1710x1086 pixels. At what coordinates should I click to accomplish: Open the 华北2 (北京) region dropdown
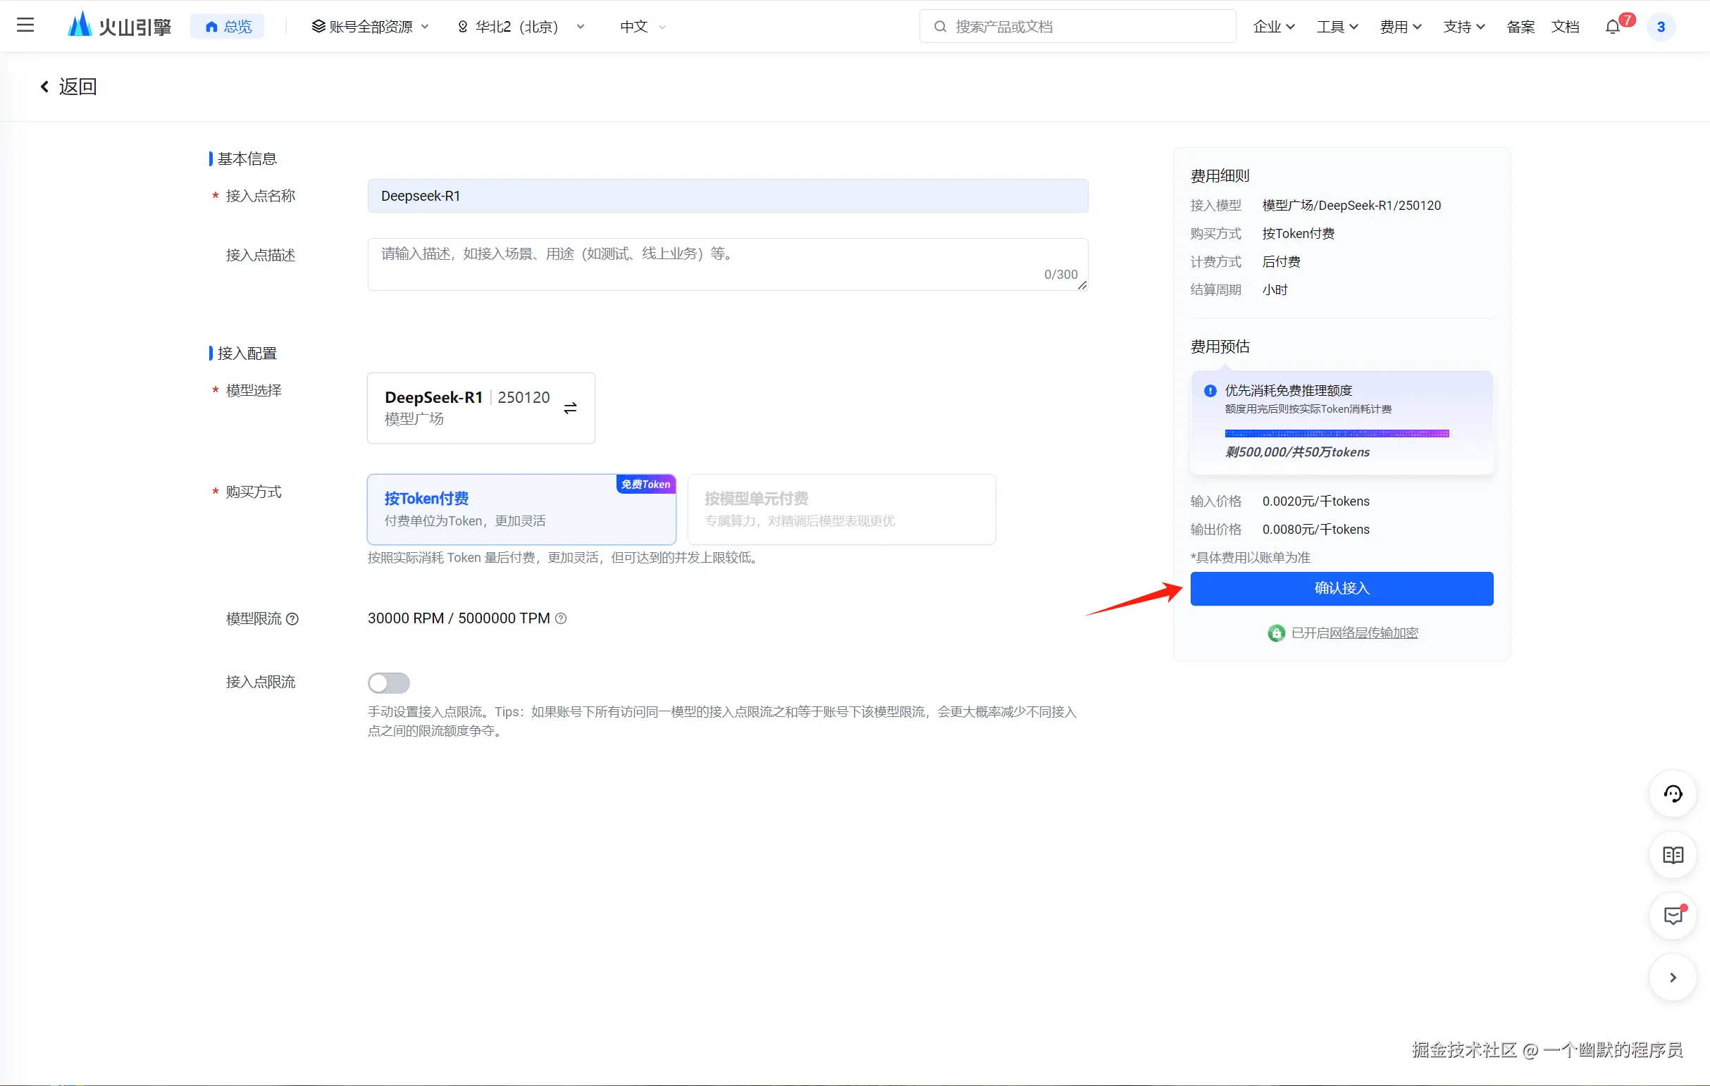(x=521, y=27)
